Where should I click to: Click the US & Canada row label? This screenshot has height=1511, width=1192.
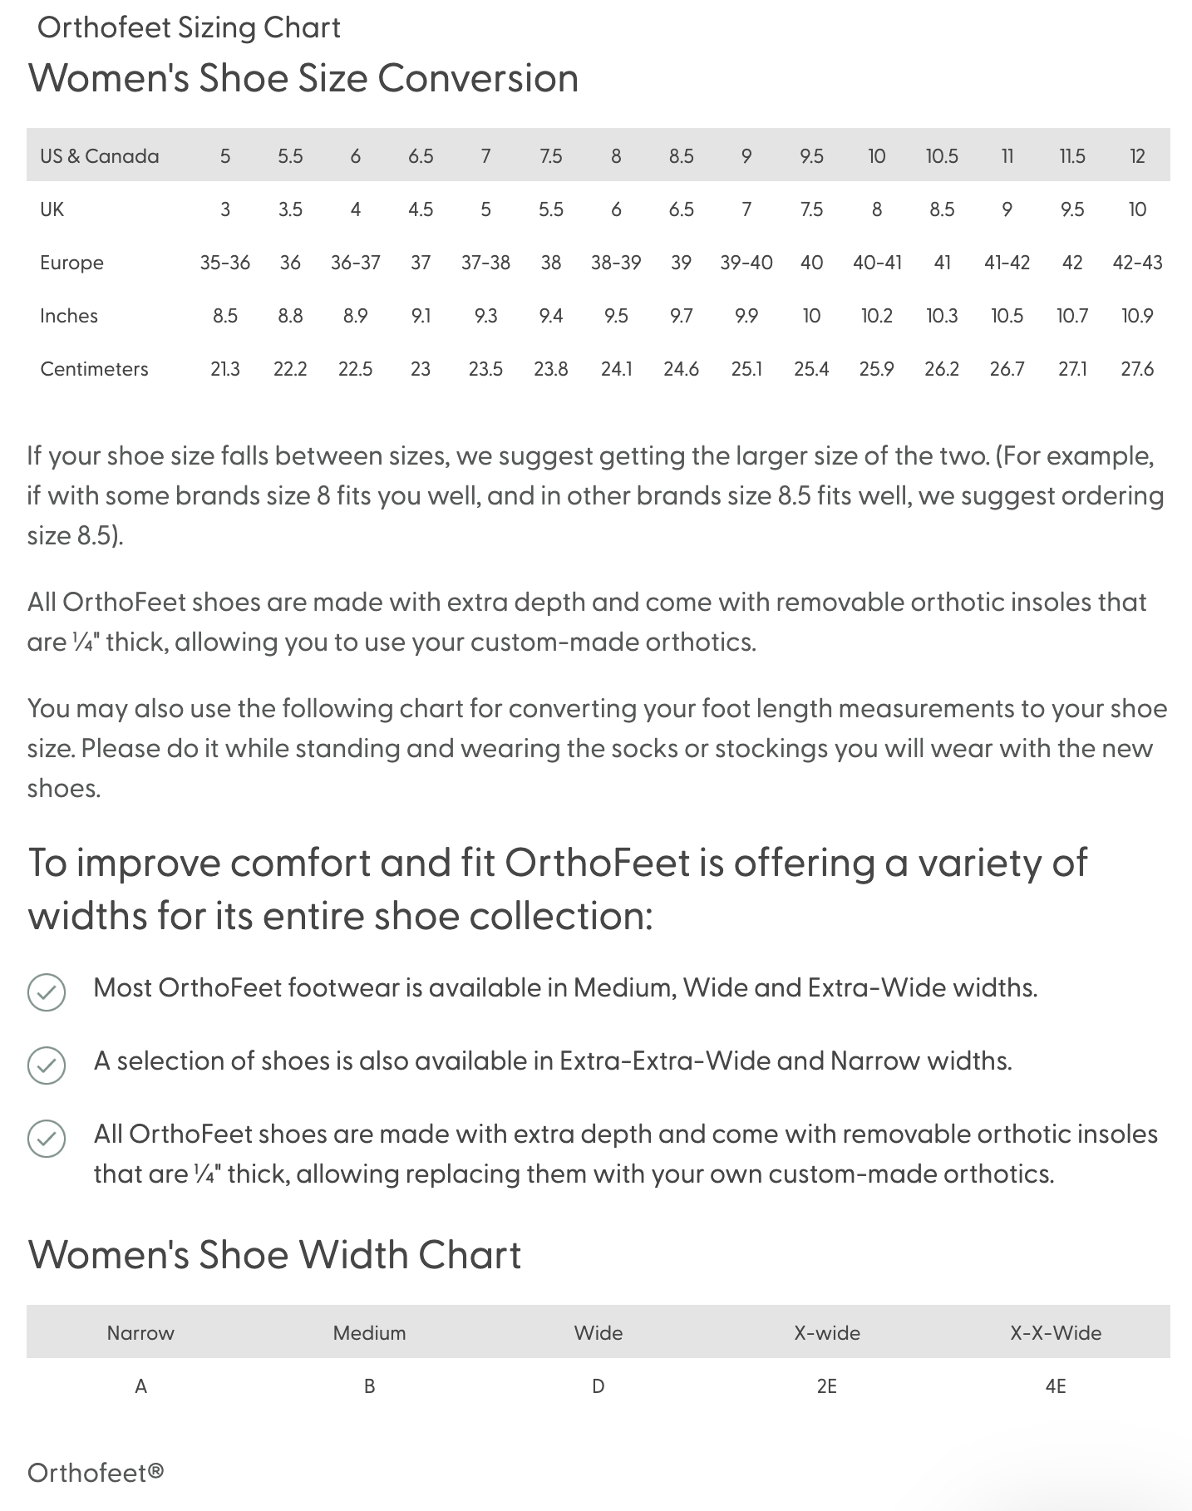[100, 156]
